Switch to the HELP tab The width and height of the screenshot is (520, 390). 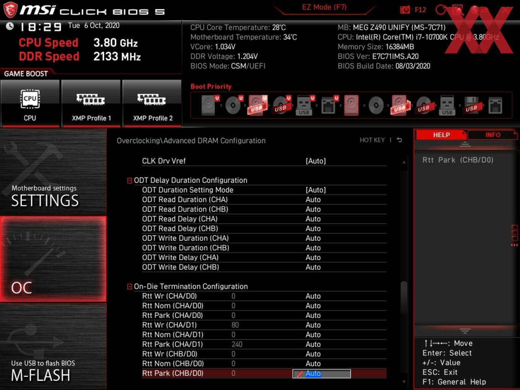tap(441, 135)
